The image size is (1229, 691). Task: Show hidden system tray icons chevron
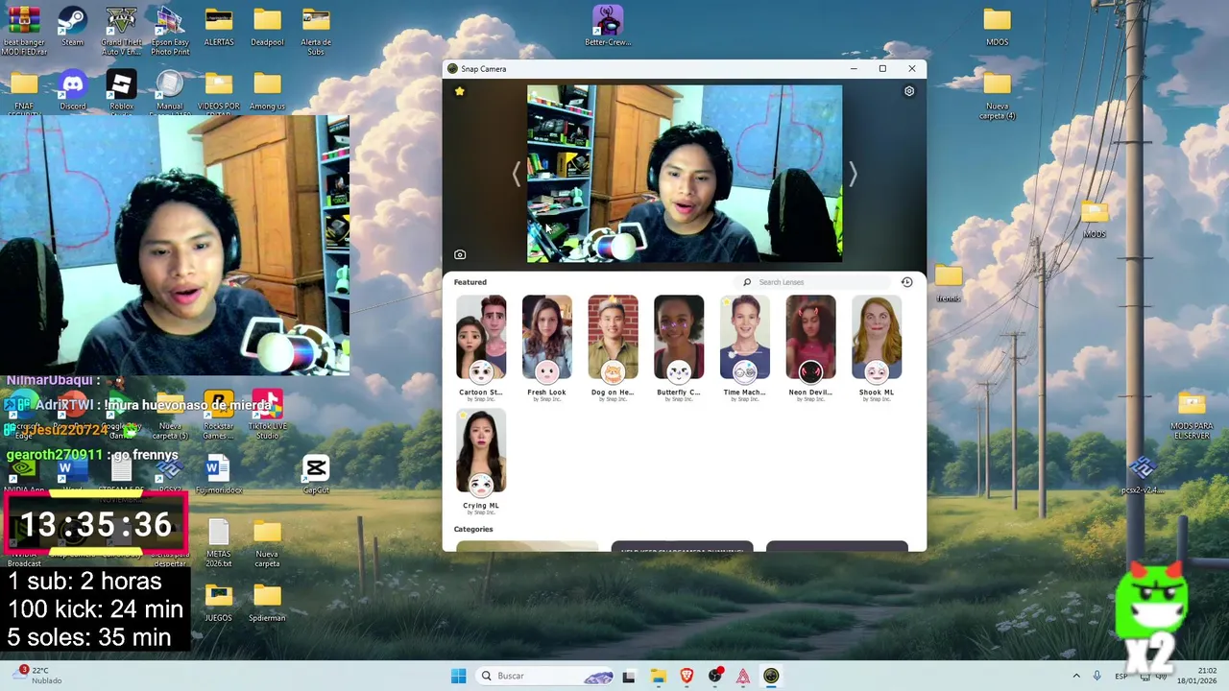(1076, 676)
